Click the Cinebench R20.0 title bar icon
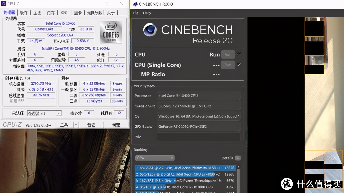344x193 pixels. coord(135,4)
